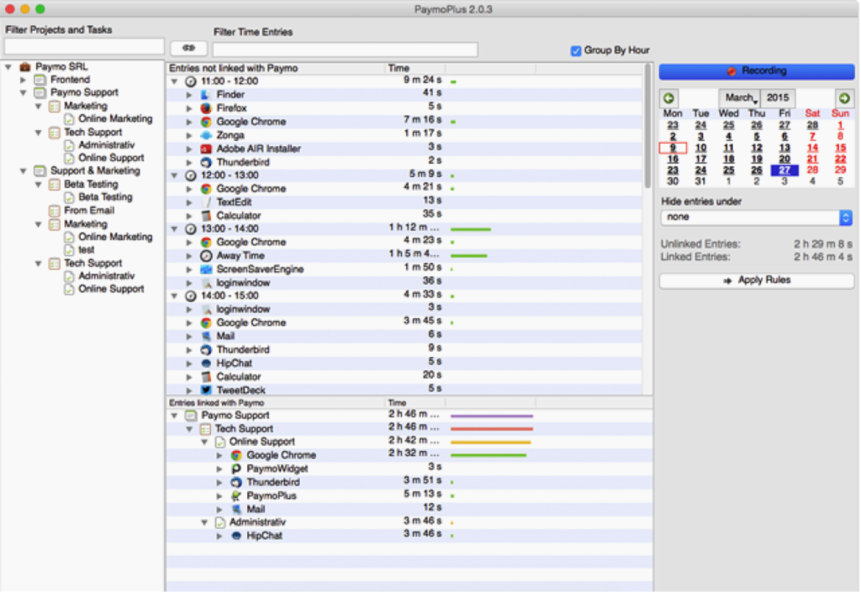
Task: Click the Frontend project icon
Action: coord(40,80)
